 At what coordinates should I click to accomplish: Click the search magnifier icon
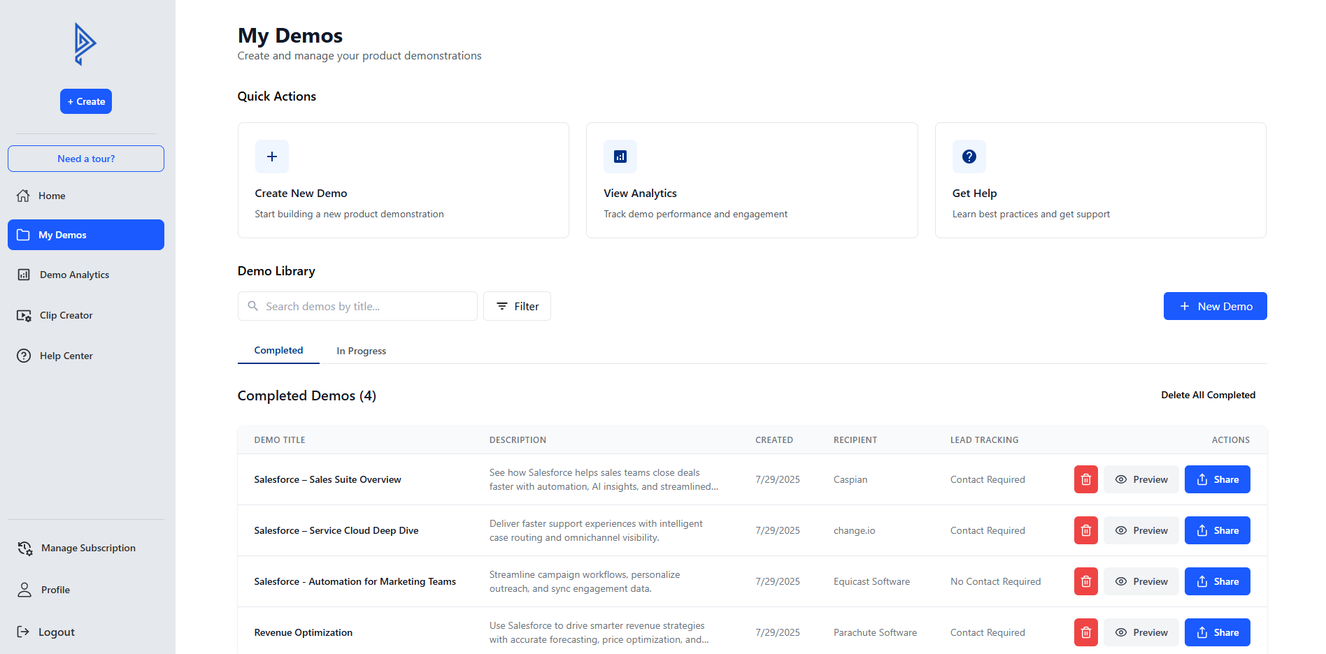[x=253, y=306]
